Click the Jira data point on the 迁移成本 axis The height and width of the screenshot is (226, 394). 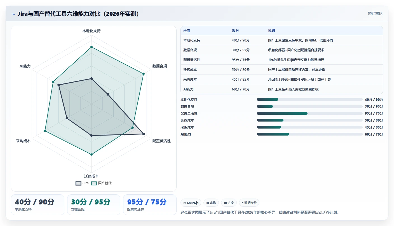tap(91, 136)
